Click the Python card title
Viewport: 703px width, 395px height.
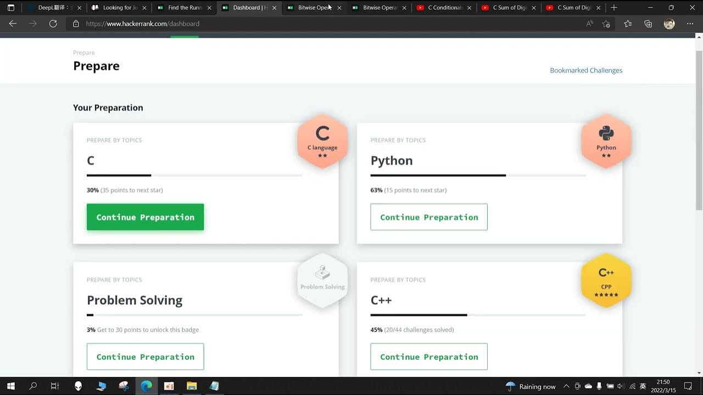point(392,161)
